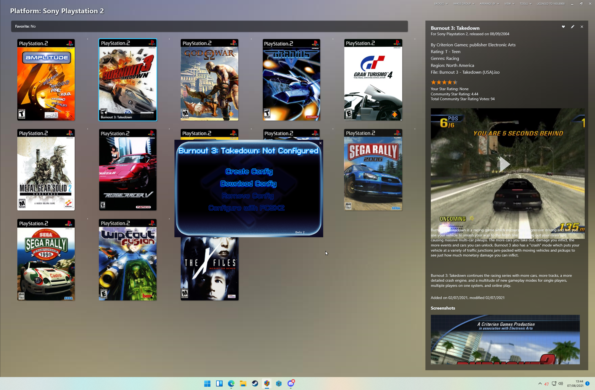This screenshot has height=390, width=595.
Task: Set your star rating on orange stars
Action: coord(444,82)
